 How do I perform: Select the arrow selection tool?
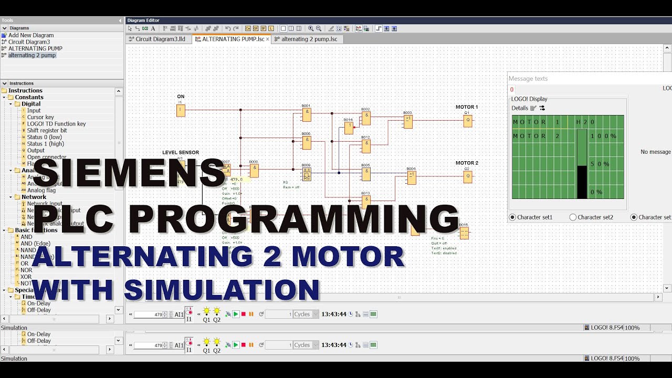pyautogui.click(x=130, y=28)
